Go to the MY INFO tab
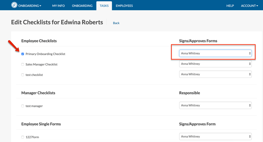 point(58,6)
